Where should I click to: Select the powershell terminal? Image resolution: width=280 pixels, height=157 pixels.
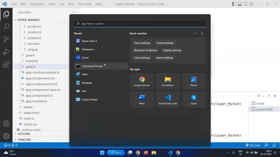click(264, 109)
